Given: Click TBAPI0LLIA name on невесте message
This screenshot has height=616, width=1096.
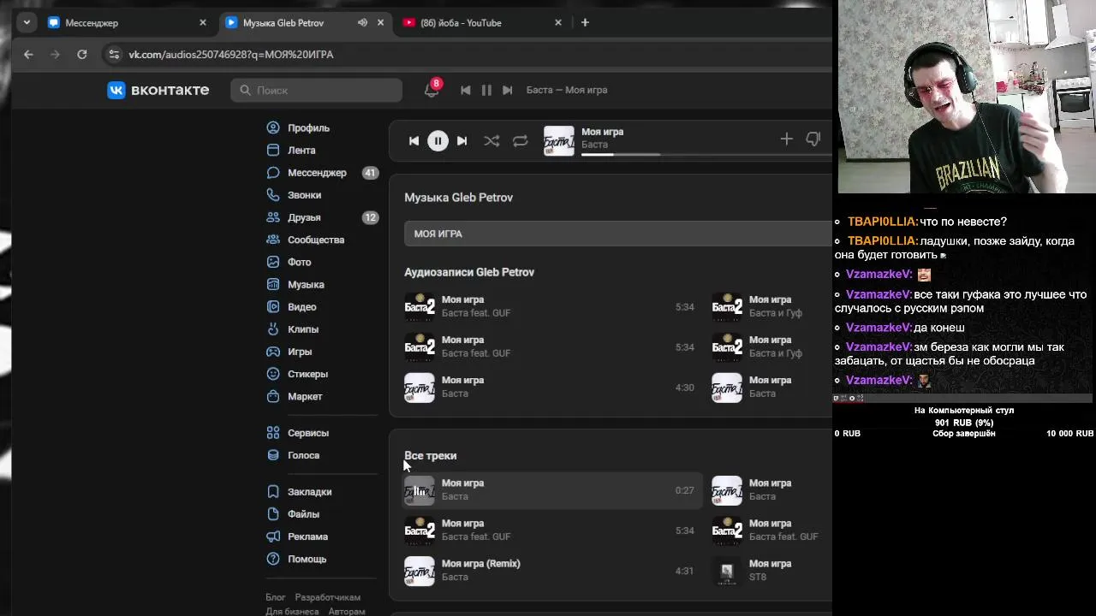Looking at the screenshot, I should coord(882,222).
